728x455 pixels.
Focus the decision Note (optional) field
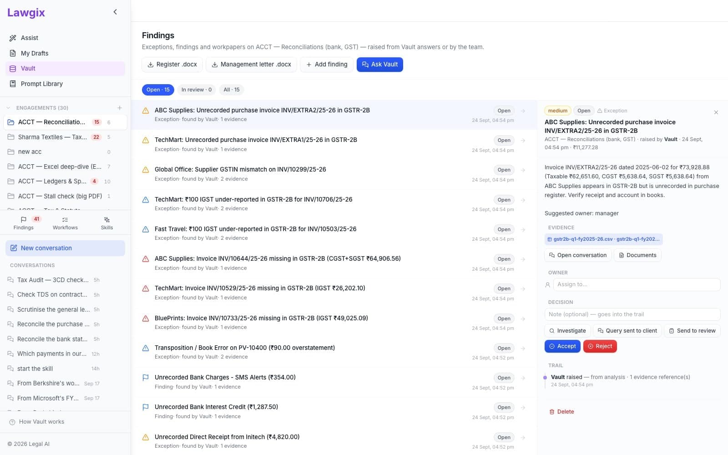coord(632,314)
